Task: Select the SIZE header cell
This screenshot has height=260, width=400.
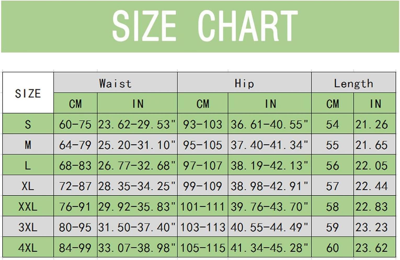Action: (28, 93)
